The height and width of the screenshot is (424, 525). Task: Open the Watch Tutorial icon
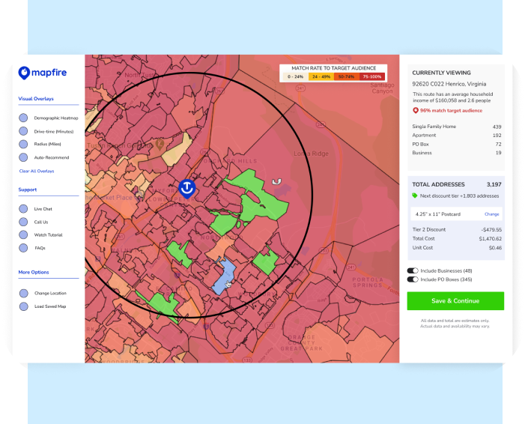(x=23, y=234)
